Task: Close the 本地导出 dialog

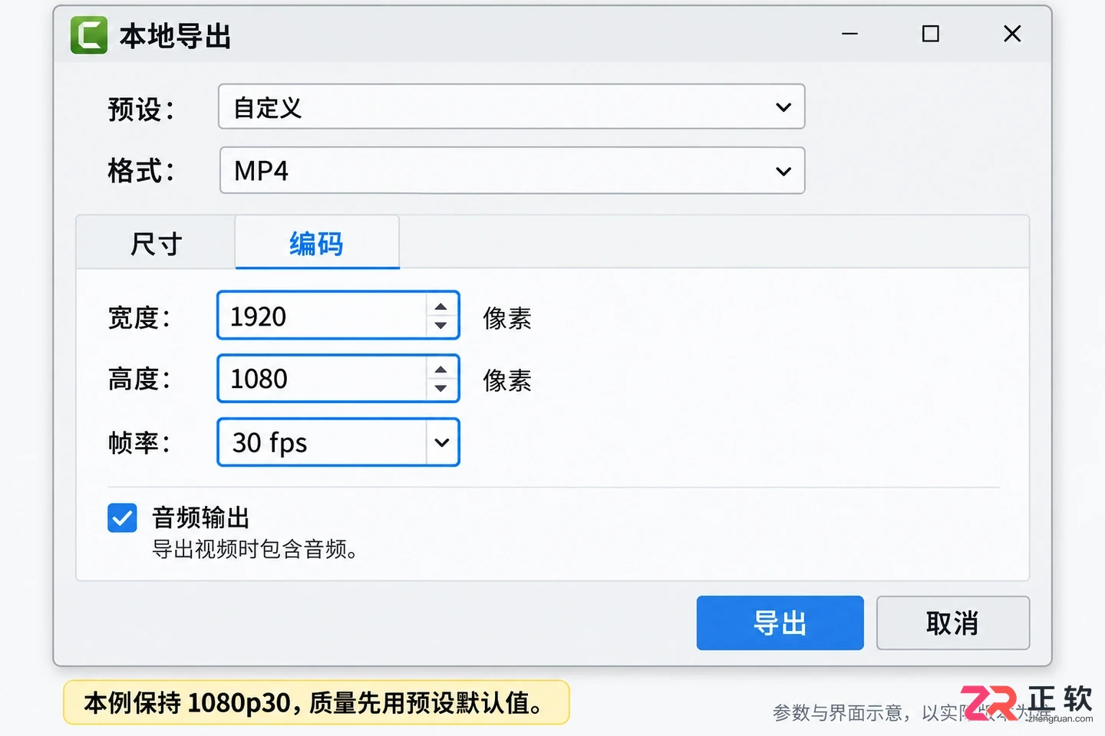Action: [1012, 34]
